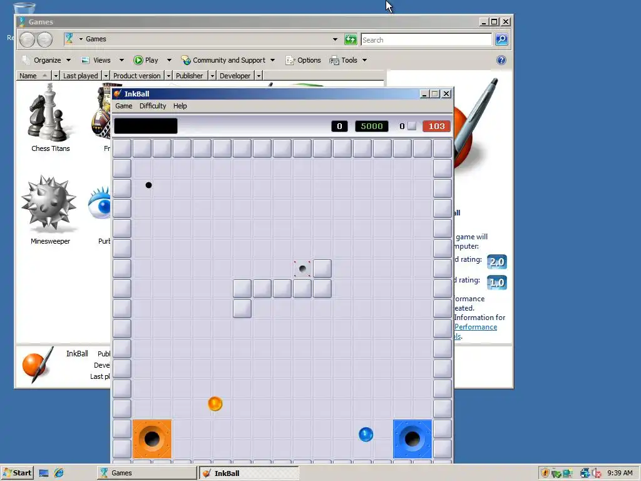This screenshot has width=641, height=481.
Task: Click the black score counter showing 0
Action: click(x=339, y=126)
